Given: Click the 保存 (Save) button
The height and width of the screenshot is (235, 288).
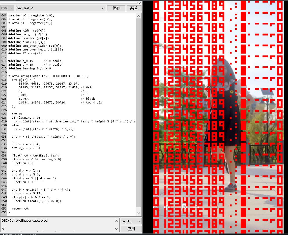Looking at the screenshot, I should click(x=116, y=8).
